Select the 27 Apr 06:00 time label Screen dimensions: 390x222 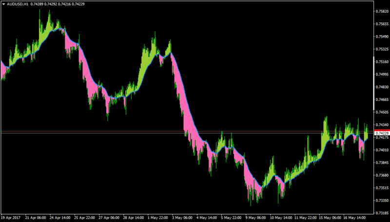[x=109, y=218]
